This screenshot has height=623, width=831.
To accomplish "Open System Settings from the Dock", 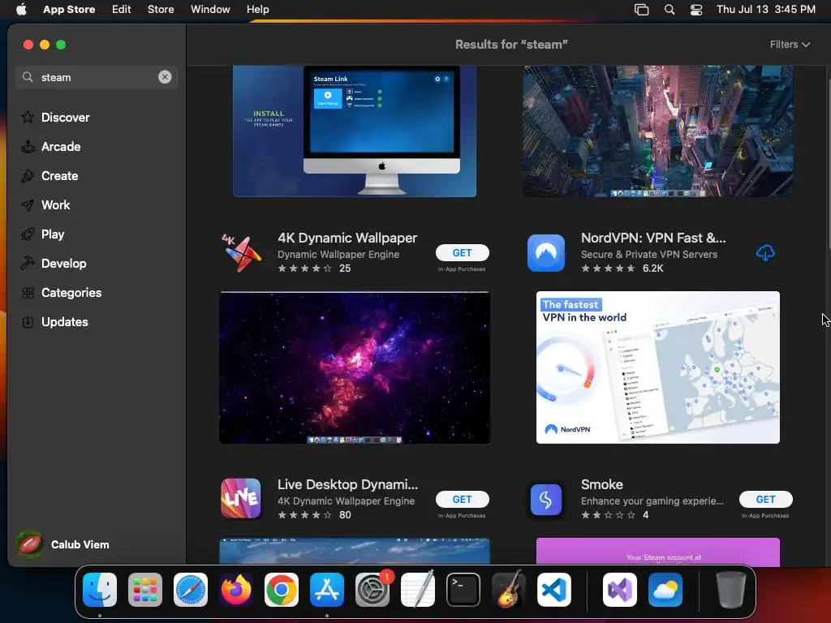I will 372,590.
